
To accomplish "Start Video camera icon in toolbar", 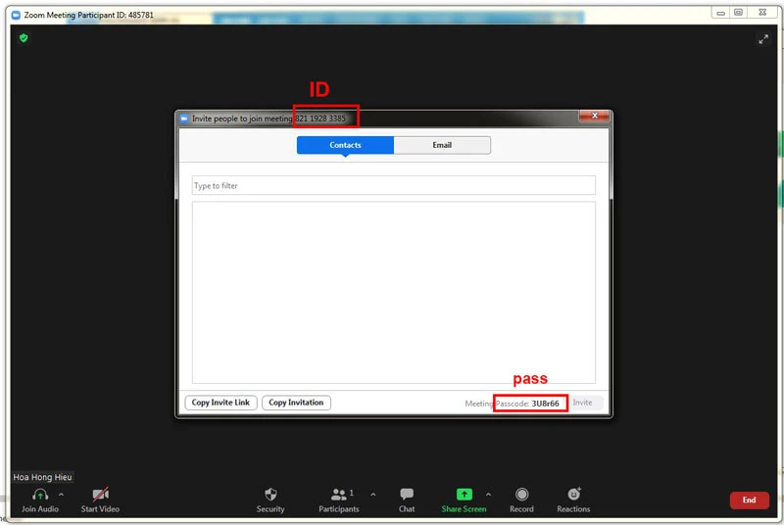I will [101, 495].
